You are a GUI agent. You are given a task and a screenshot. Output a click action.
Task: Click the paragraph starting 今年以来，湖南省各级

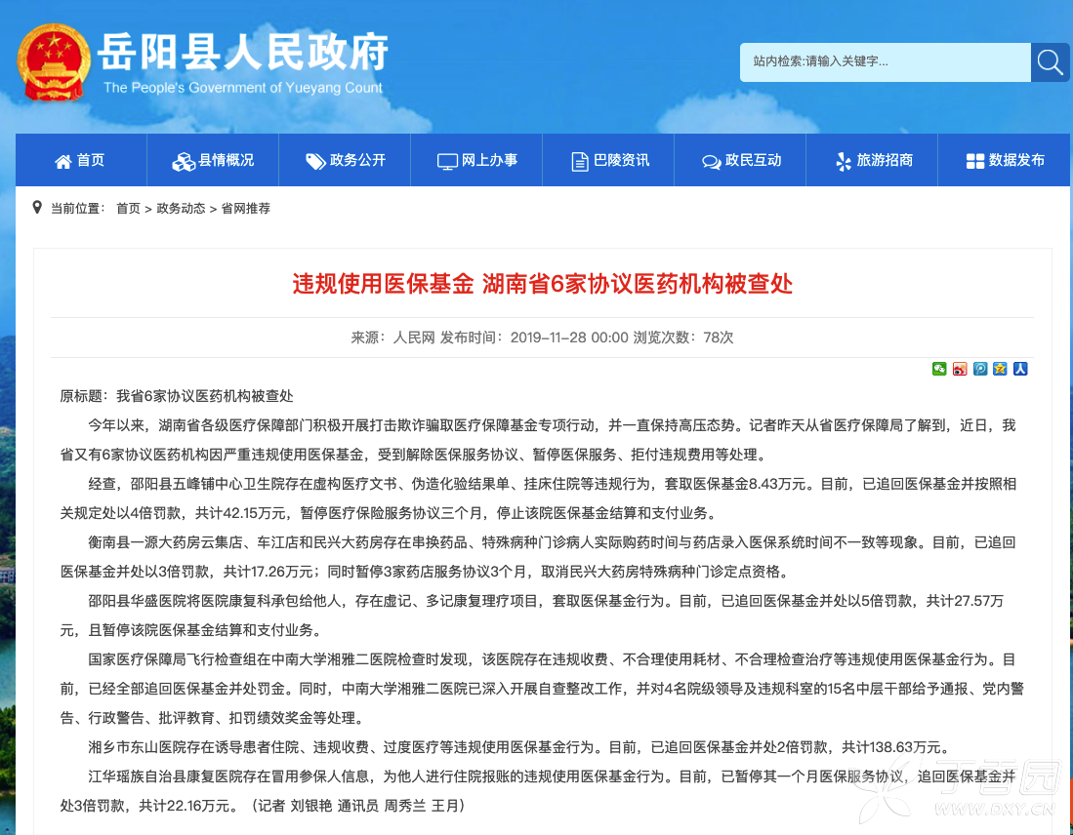538,440
